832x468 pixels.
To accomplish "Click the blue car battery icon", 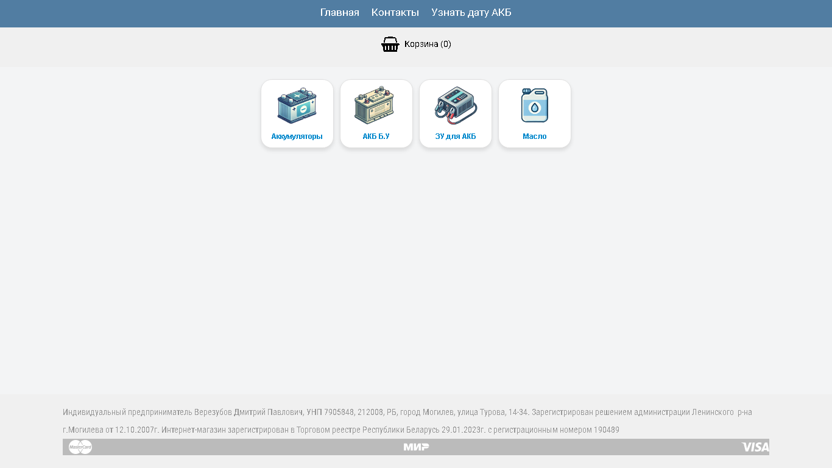I will coord(297,105).
